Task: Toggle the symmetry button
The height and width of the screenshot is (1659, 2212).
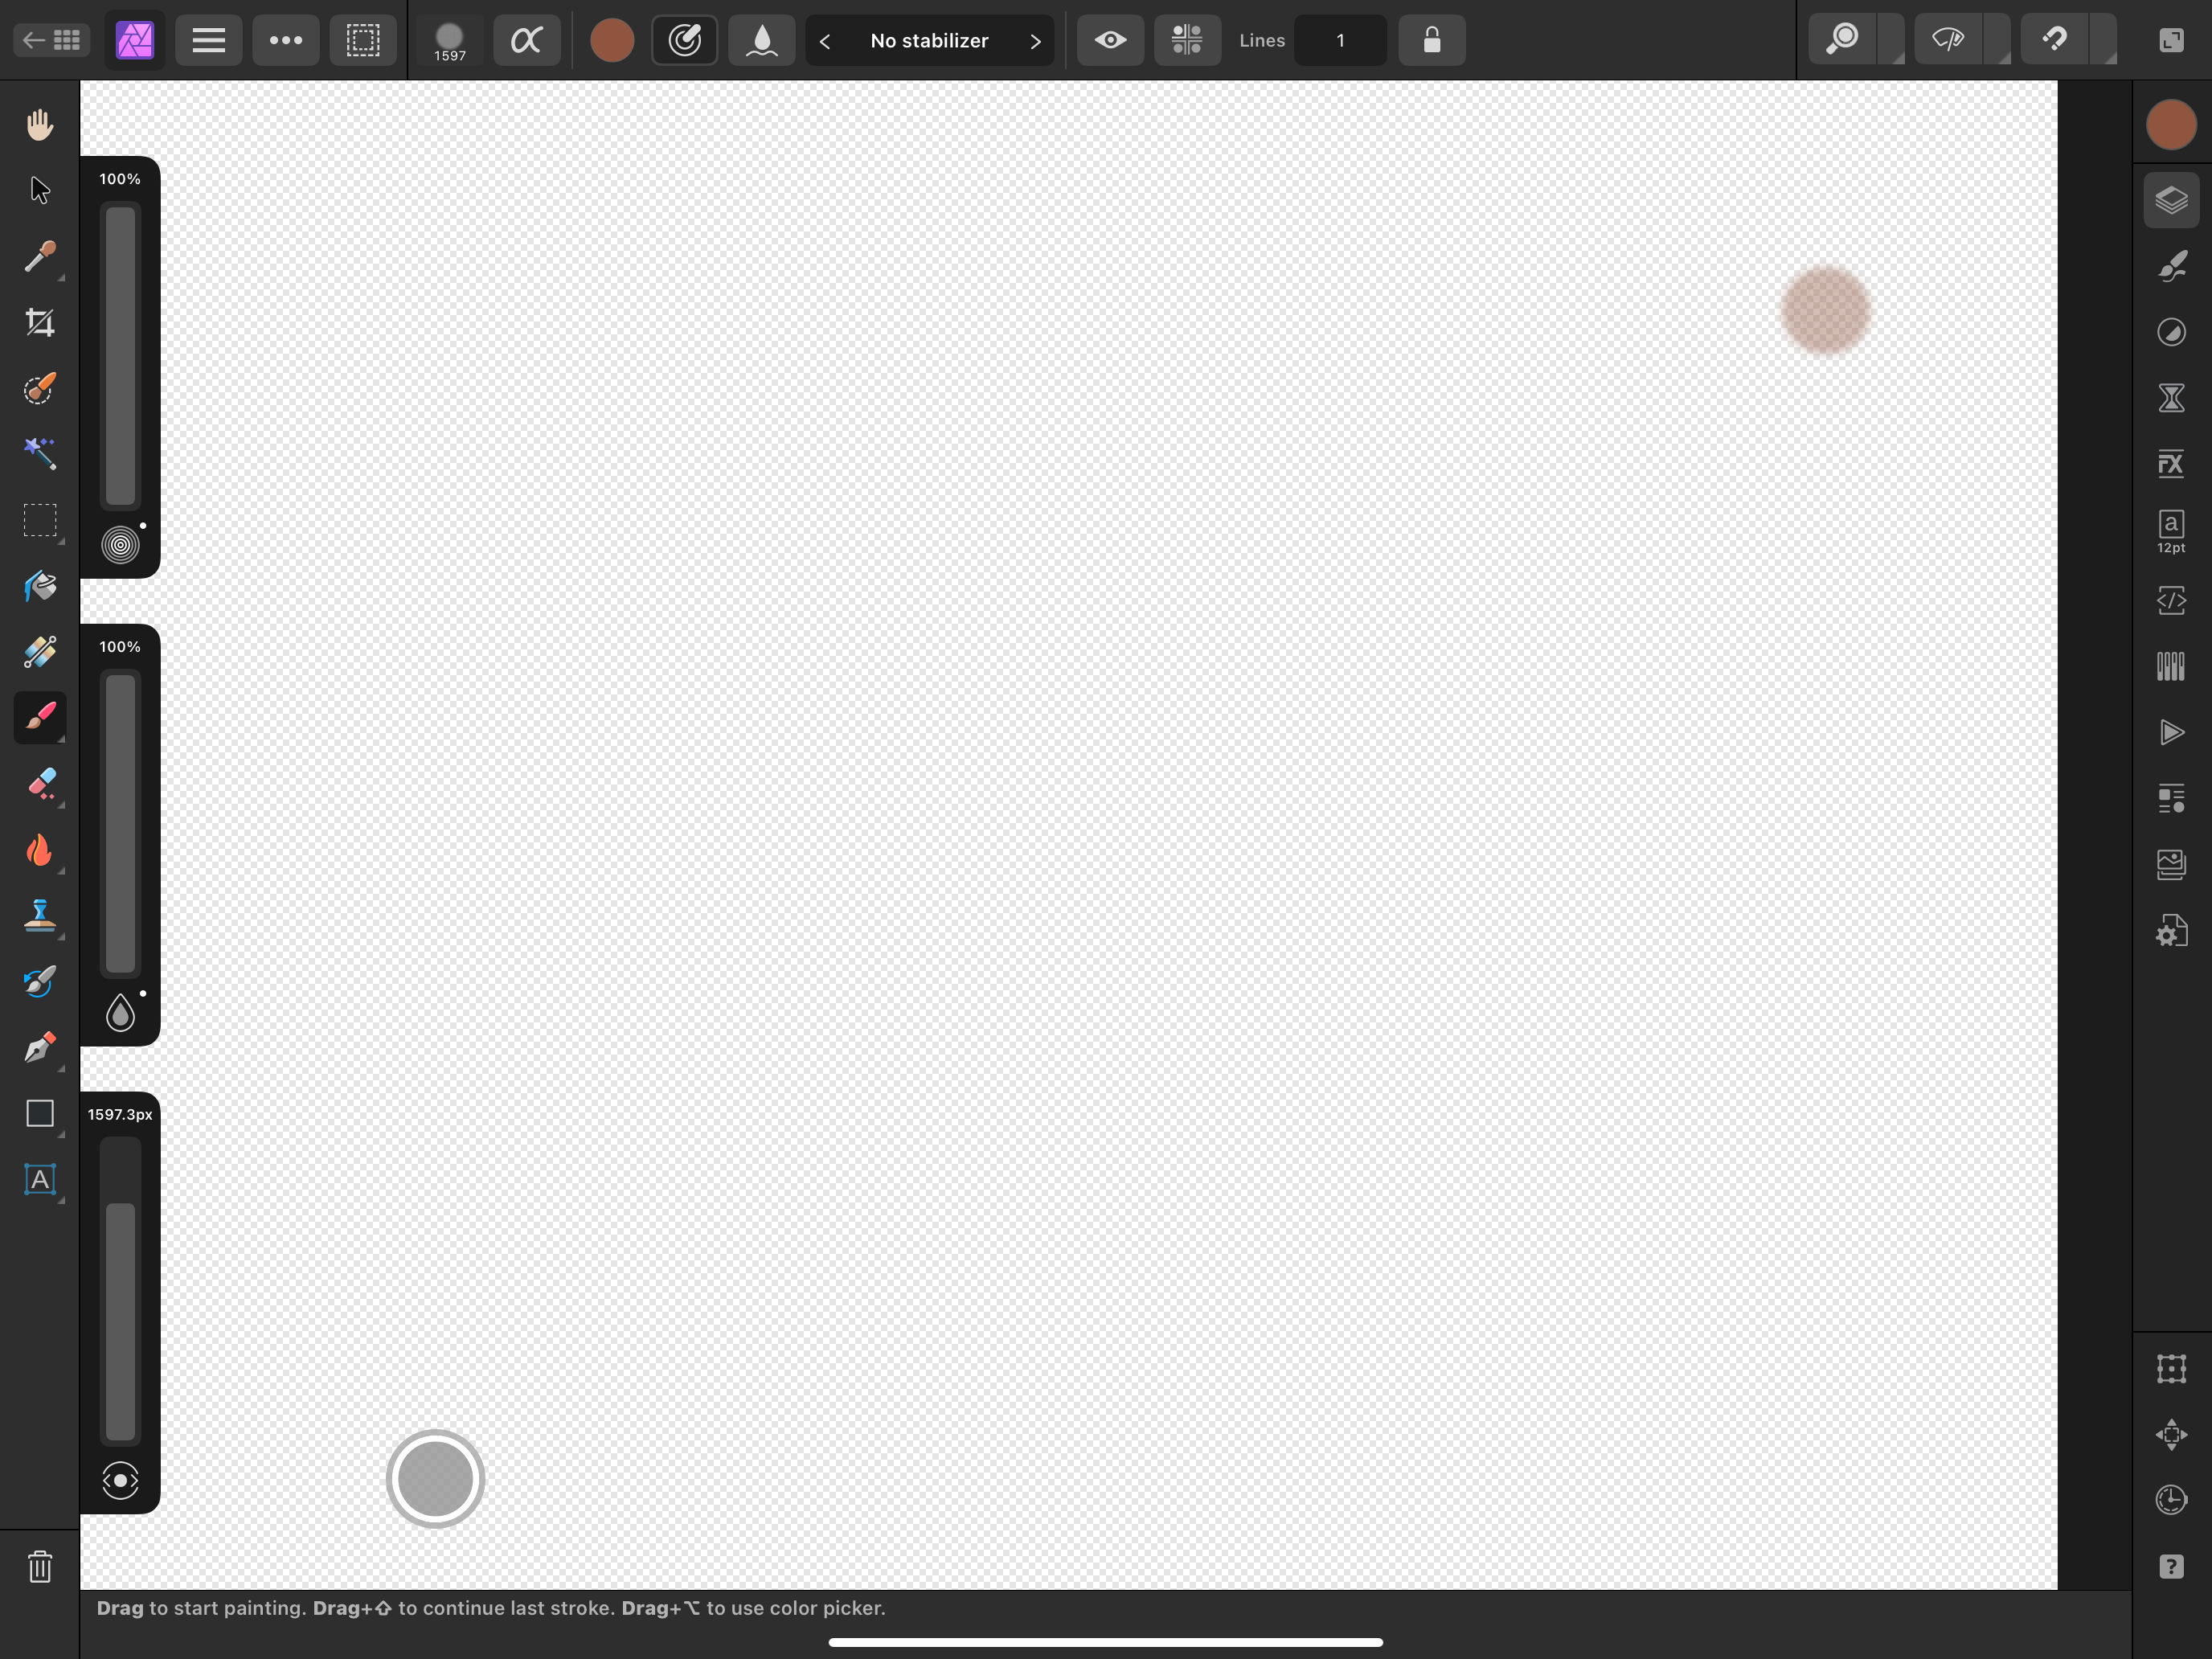Action: [1187, 40]
